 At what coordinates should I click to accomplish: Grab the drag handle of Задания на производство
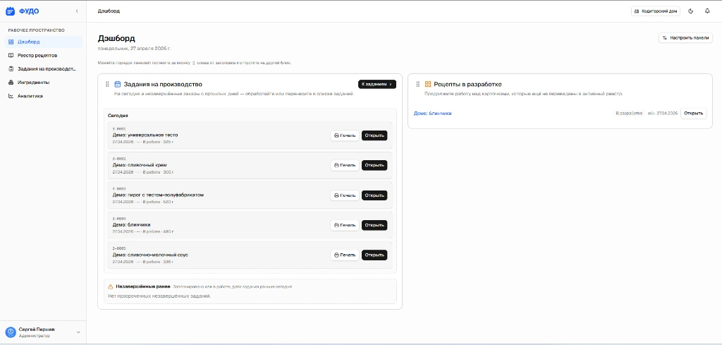coord(108,84)
